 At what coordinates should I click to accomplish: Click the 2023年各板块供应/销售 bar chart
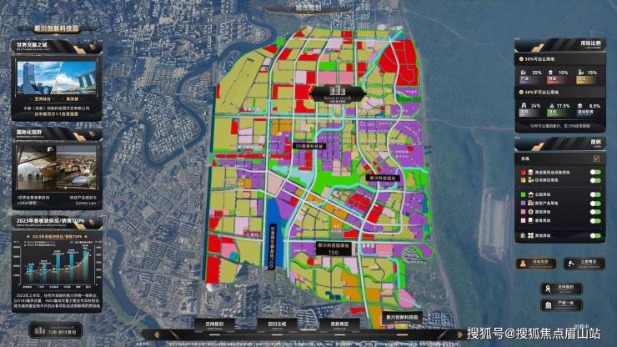pyautogui.click(x=58, y=261)
